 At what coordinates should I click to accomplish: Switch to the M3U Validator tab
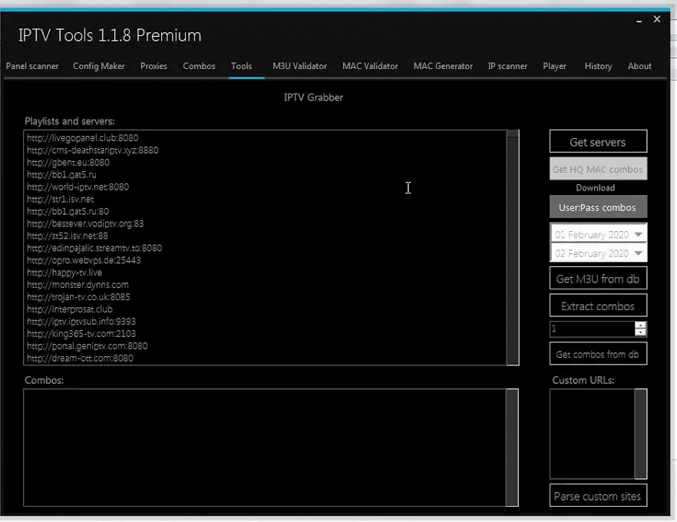299,67
